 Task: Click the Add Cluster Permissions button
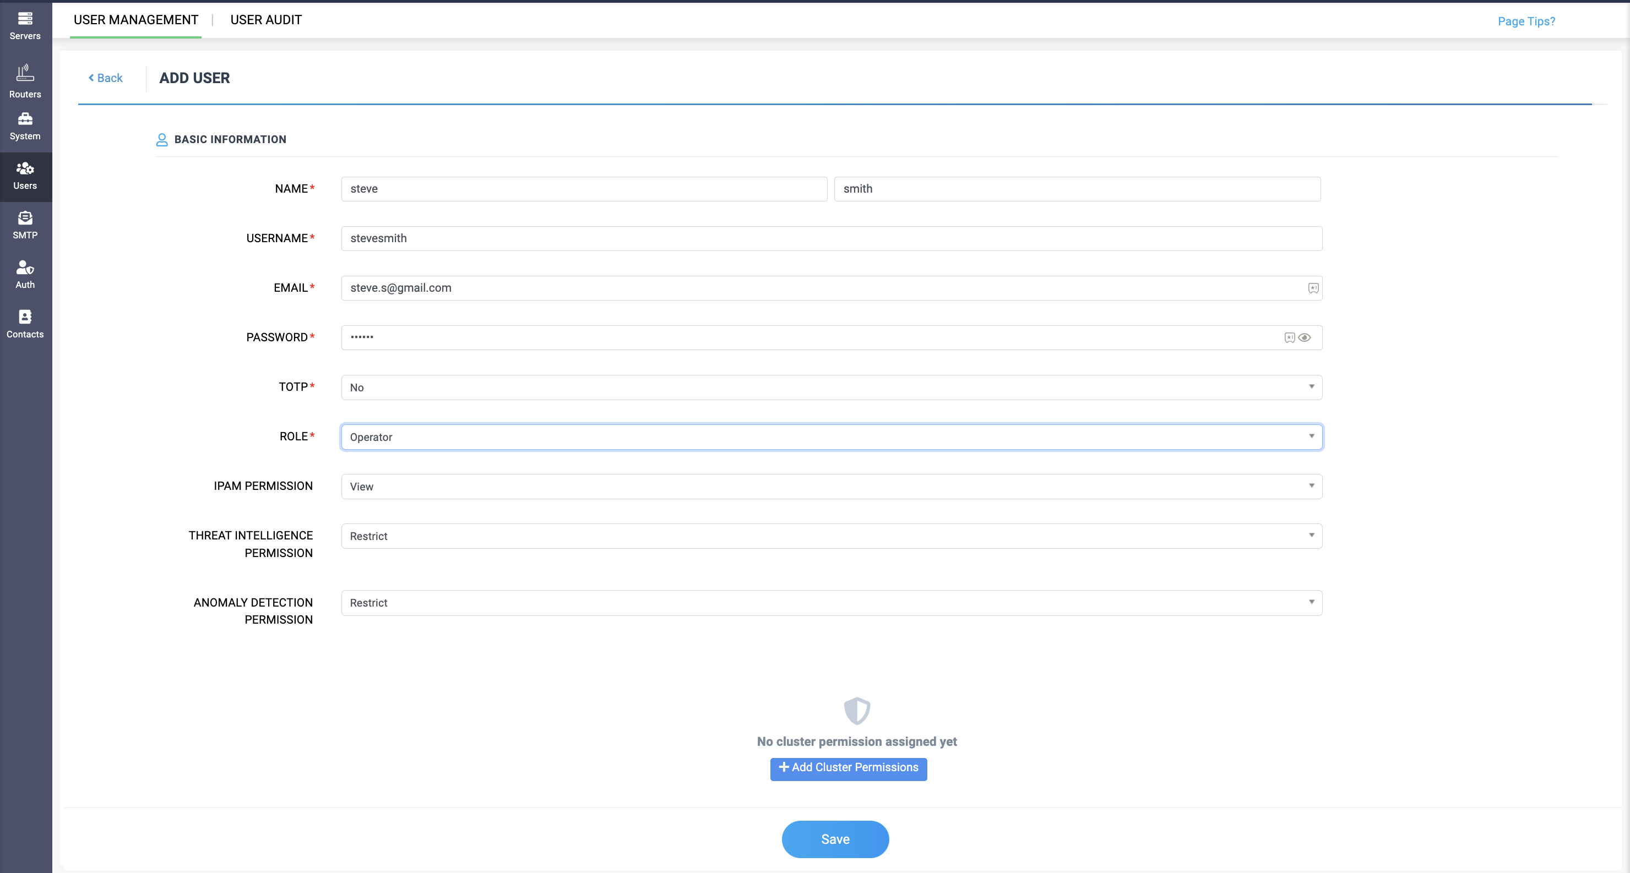848,768
